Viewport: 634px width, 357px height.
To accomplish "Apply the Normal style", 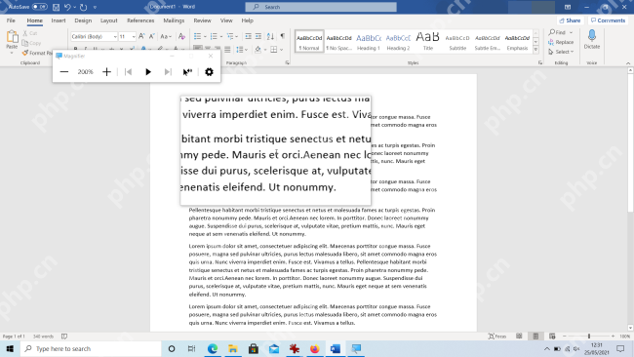I will [x=309, y=41].
